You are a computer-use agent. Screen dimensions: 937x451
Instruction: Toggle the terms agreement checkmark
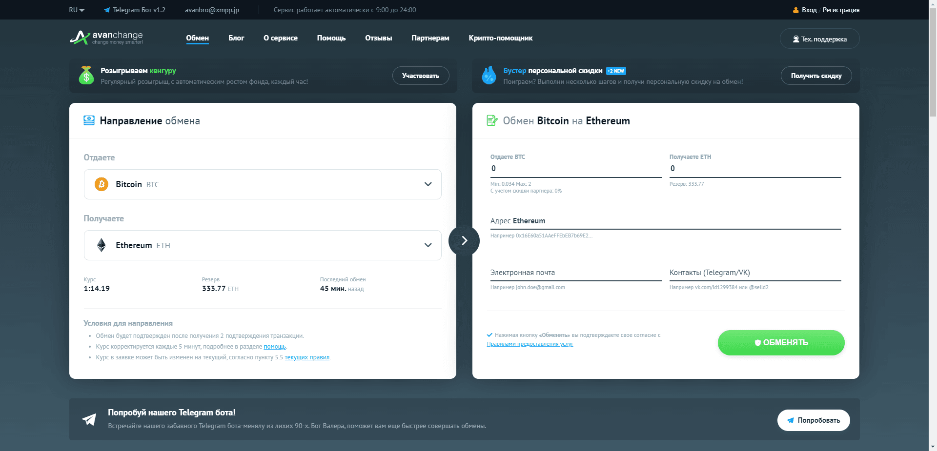[489, 335]
